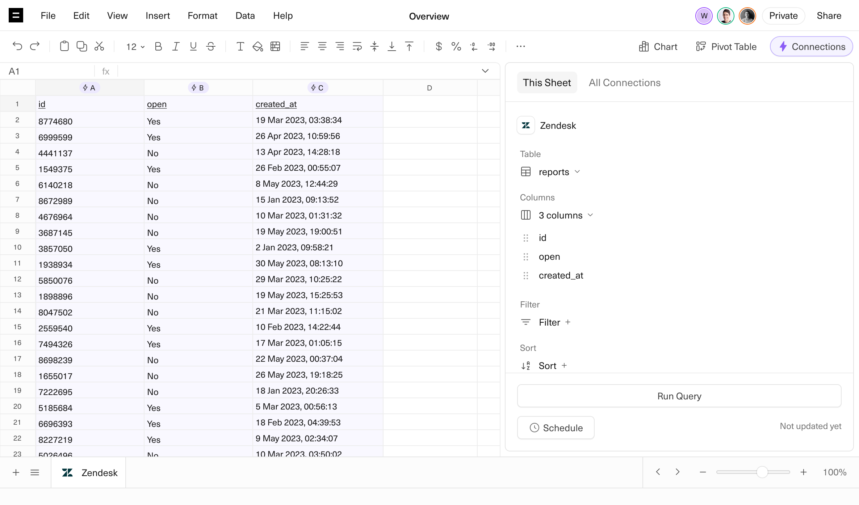Switch to the All Connections tab

tap(624, 82)
